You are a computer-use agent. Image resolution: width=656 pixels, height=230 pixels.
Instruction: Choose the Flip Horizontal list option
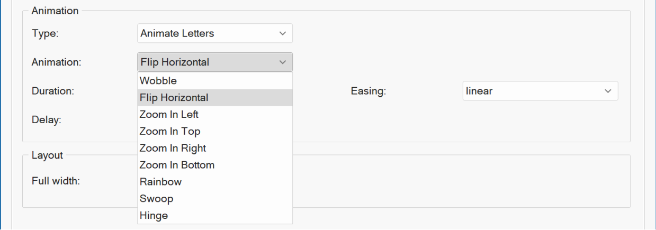click(174, 98)
